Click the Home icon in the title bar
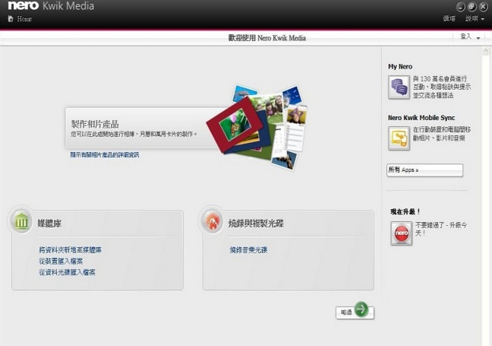Image resolution: width=492 pixels, height=346 pixels. 10,18
